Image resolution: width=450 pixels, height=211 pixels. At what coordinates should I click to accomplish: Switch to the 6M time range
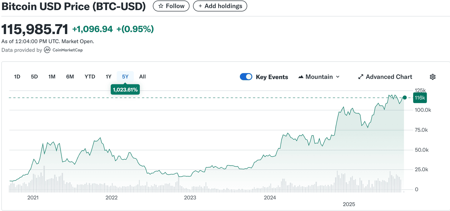[70, 77]
